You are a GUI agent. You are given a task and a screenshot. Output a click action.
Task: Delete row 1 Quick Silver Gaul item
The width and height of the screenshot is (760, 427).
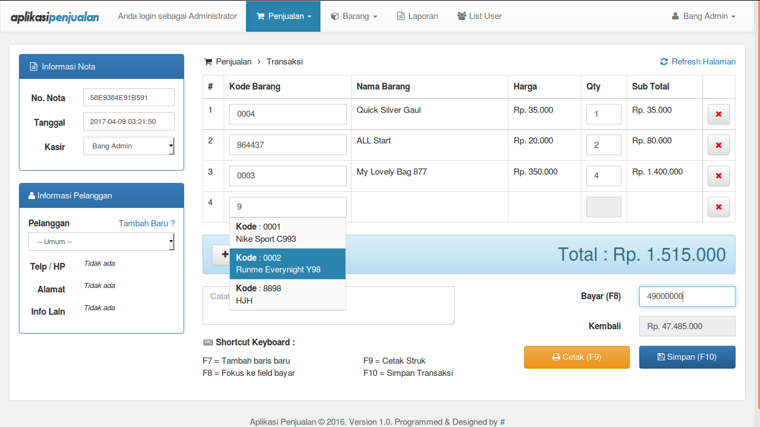(x=718, y=114)
